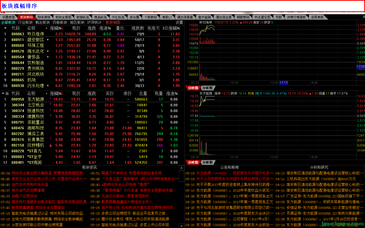Select the lower chart 分时图 tab
The height and width of the screenshot is (228, 365).
point(193,162)
